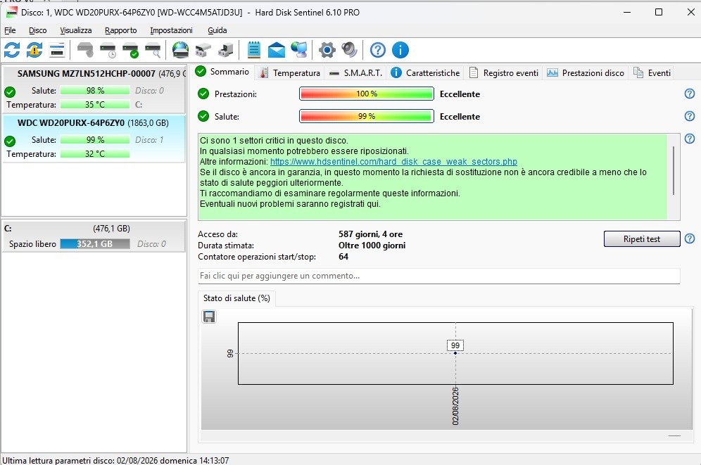Click help icon beside status message box
The height and width of the screenshot is (465, 701).
point(690,139)
